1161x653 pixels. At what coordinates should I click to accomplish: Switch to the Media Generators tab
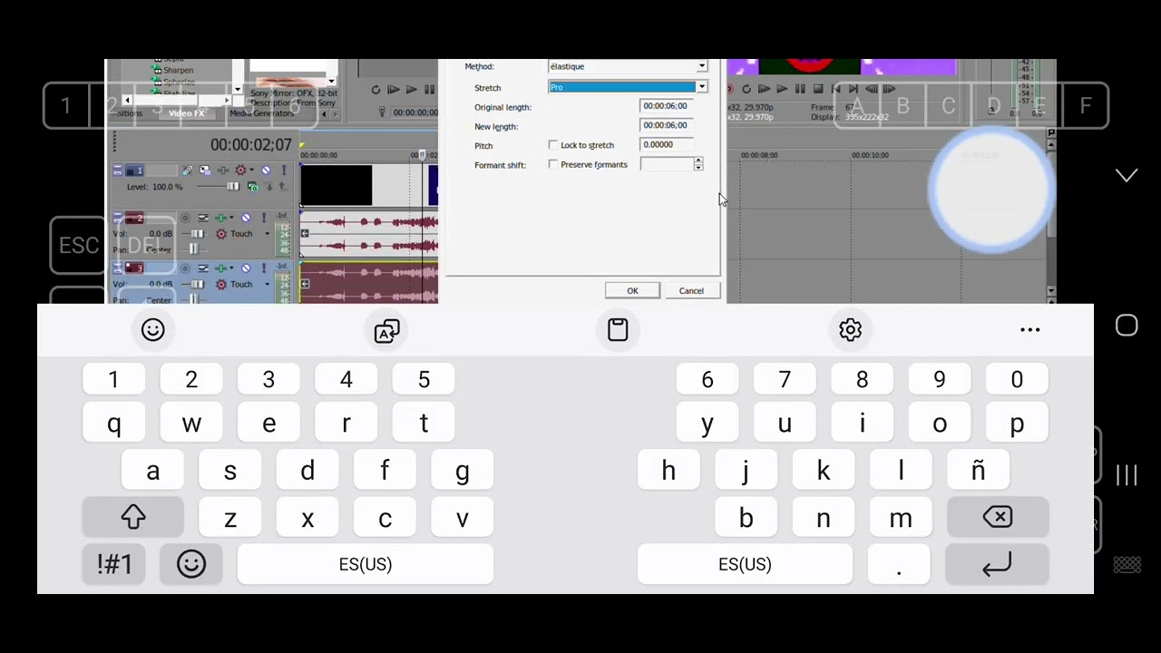[261, 113]
